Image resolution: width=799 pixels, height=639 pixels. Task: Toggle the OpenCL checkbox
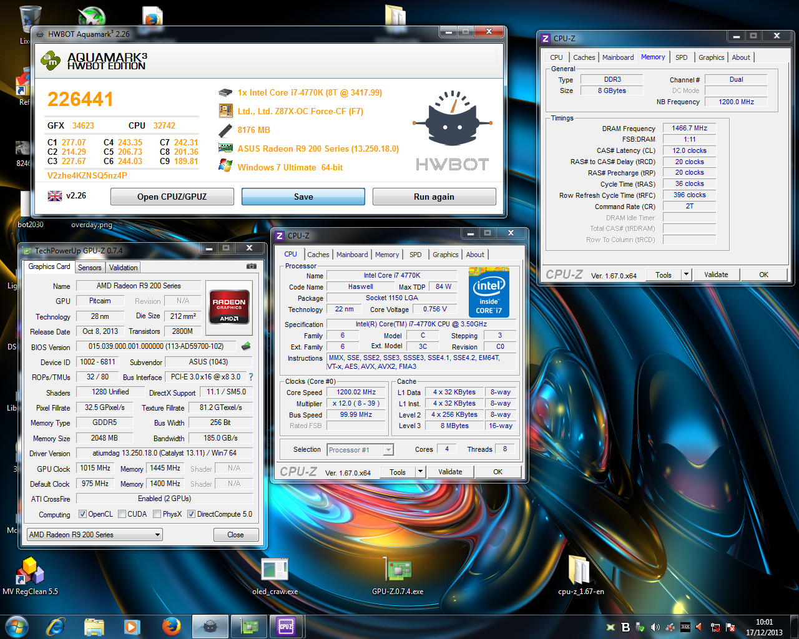coord(82,514)
